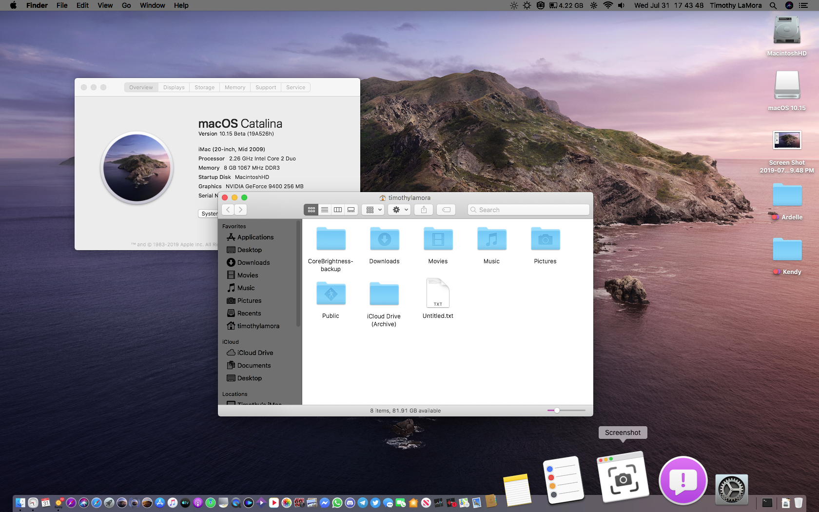Click the Edit Tags toolbar icon

[446, 210]
